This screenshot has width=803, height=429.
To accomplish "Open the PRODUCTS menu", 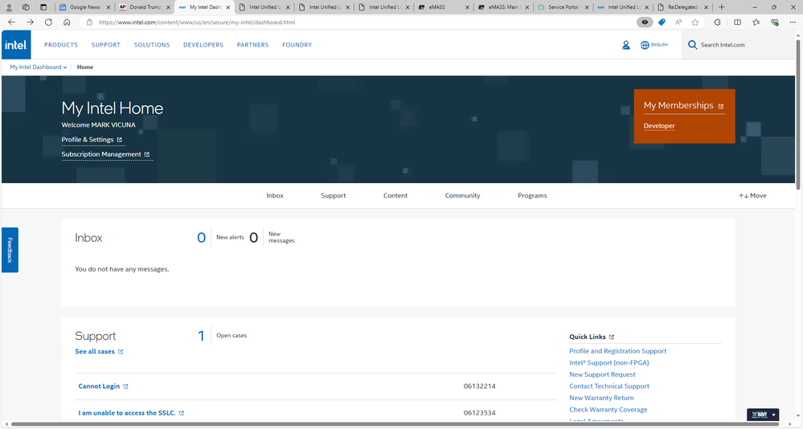I will [61, 45].
